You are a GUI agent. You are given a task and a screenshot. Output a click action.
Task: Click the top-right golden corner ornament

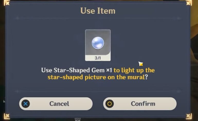click(189, 3)
